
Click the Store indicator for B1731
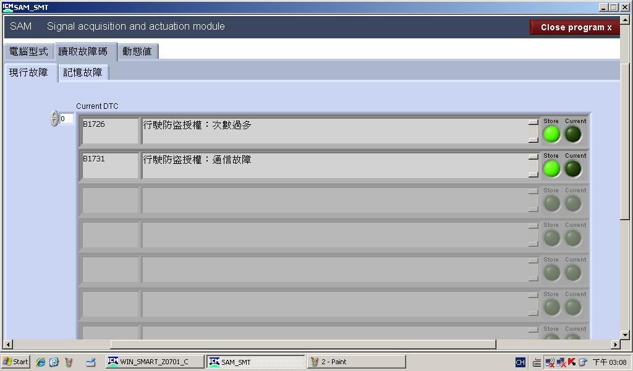click(x=551, y=169)
